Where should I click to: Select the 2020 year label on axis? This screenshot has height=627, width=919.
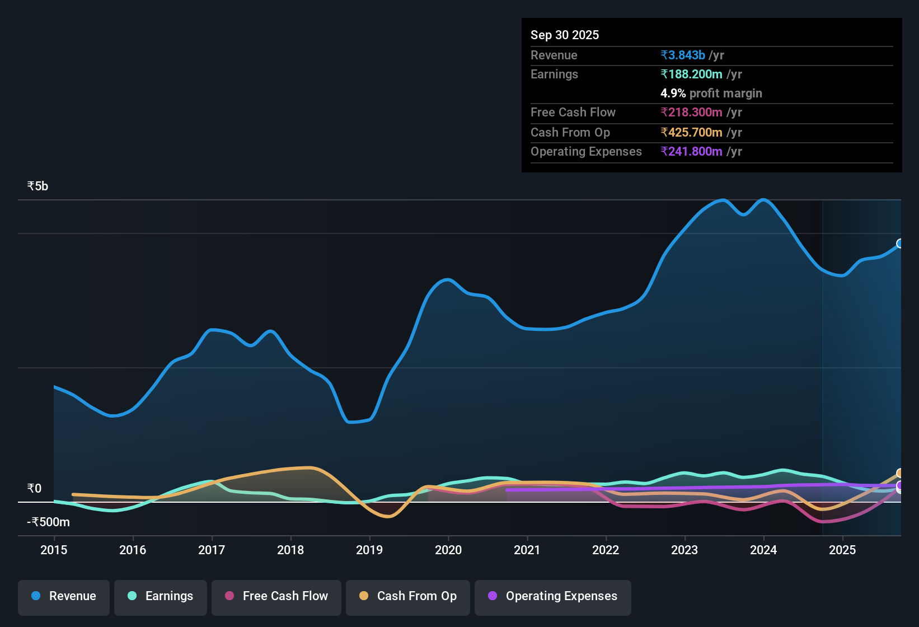448,550
